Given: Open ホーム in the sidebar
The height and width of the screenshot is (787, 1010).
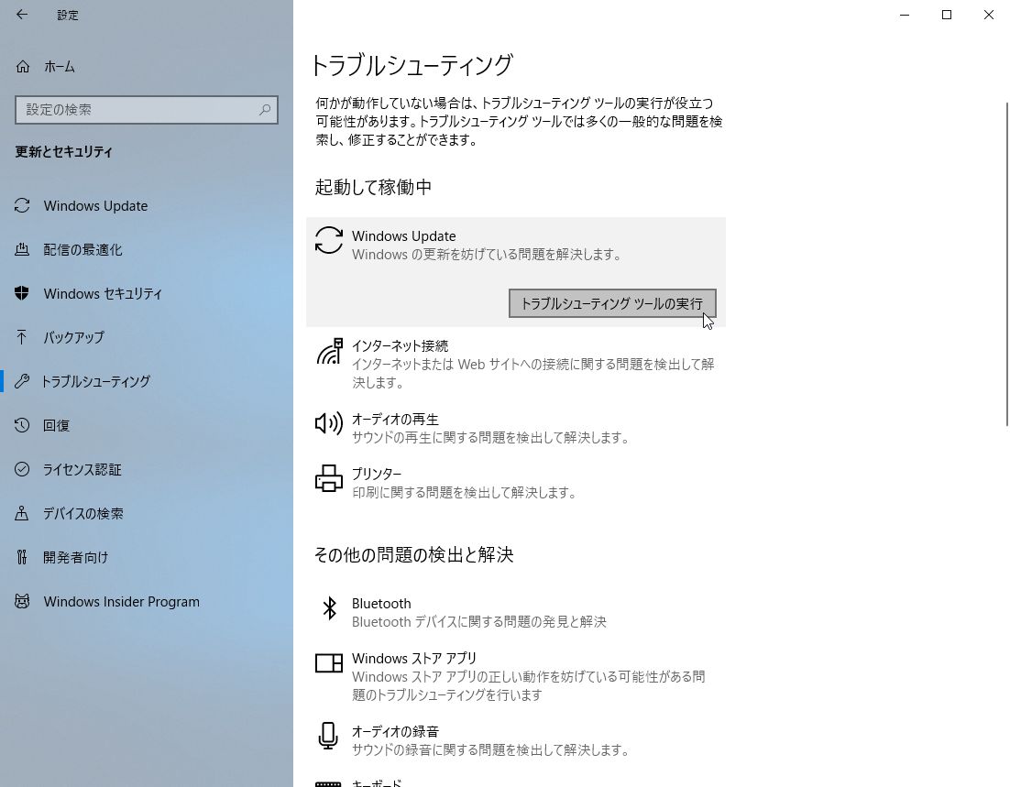Looking at the screenshot, I should pos(147,66).
